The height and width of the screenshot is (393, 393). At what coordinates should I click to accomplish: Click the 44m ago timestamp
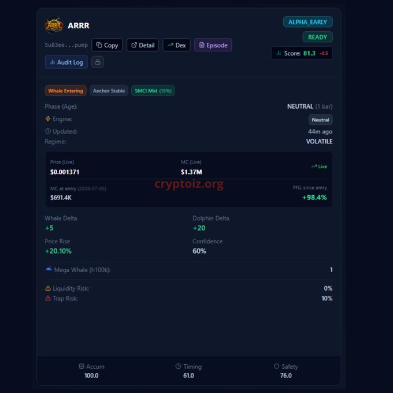pyautogui.click(x=320, y=132)
